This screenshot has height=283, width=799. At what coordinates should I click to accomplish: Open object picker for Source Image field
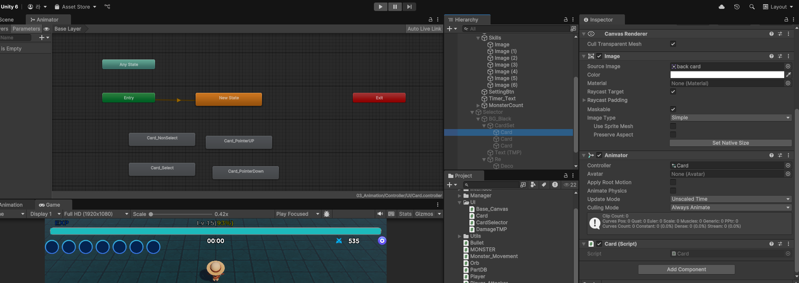788,66
